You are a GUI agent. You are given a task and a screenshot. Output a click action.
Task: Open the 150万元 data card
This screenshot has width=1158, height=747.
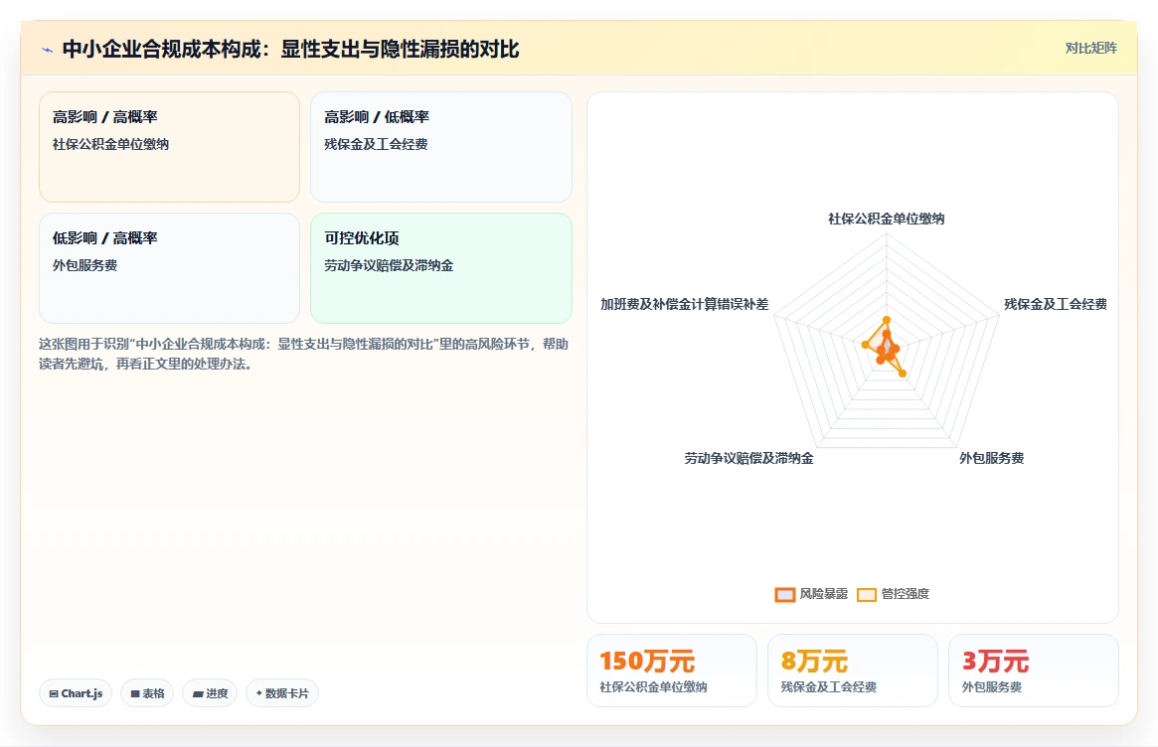point(672,671)
